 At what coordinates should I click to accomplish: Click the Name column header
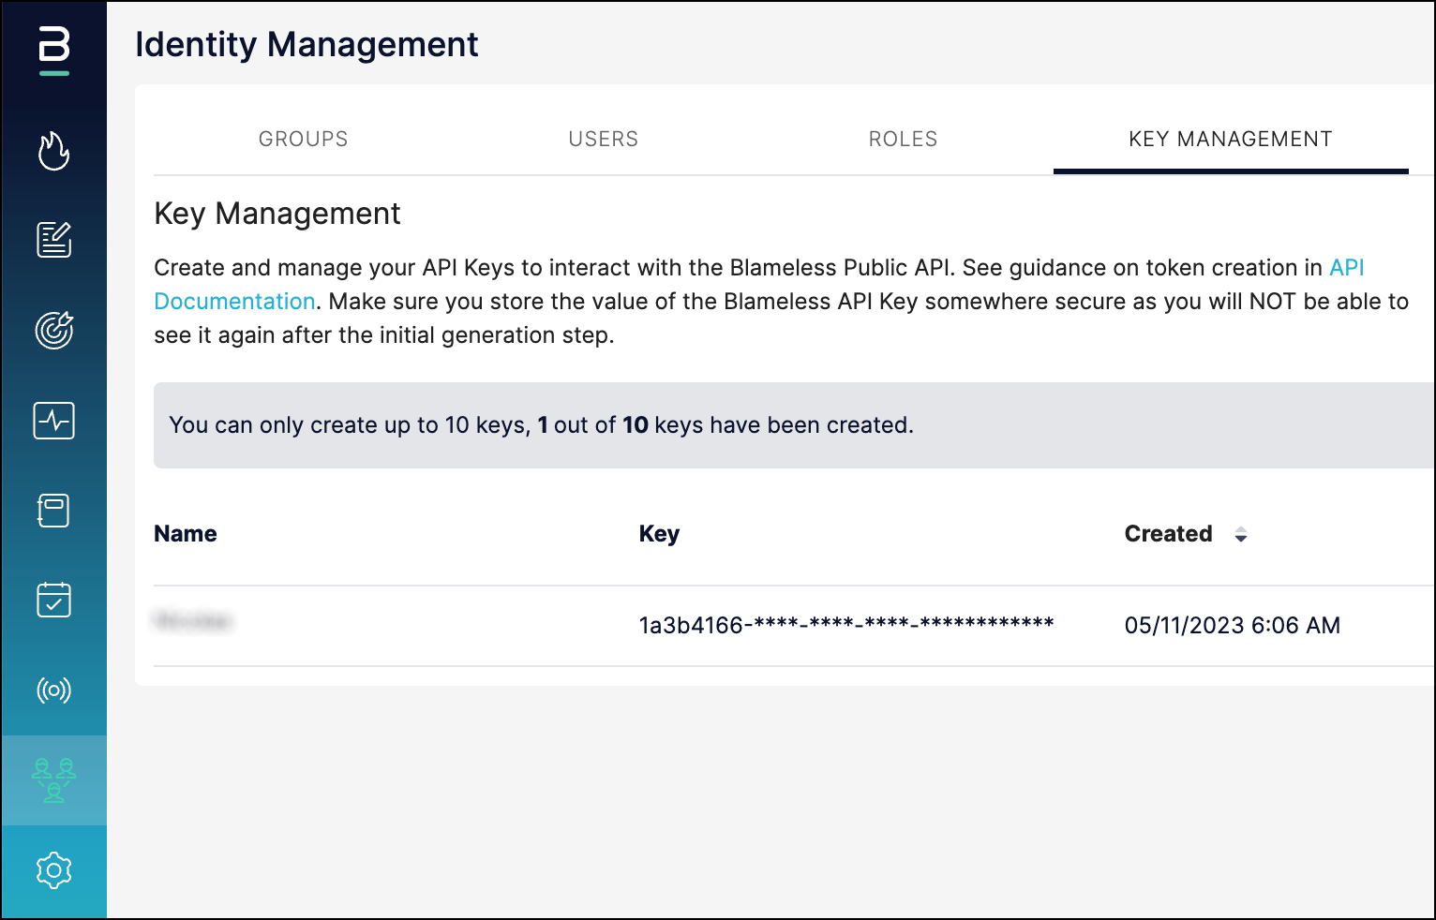(186, 534)
